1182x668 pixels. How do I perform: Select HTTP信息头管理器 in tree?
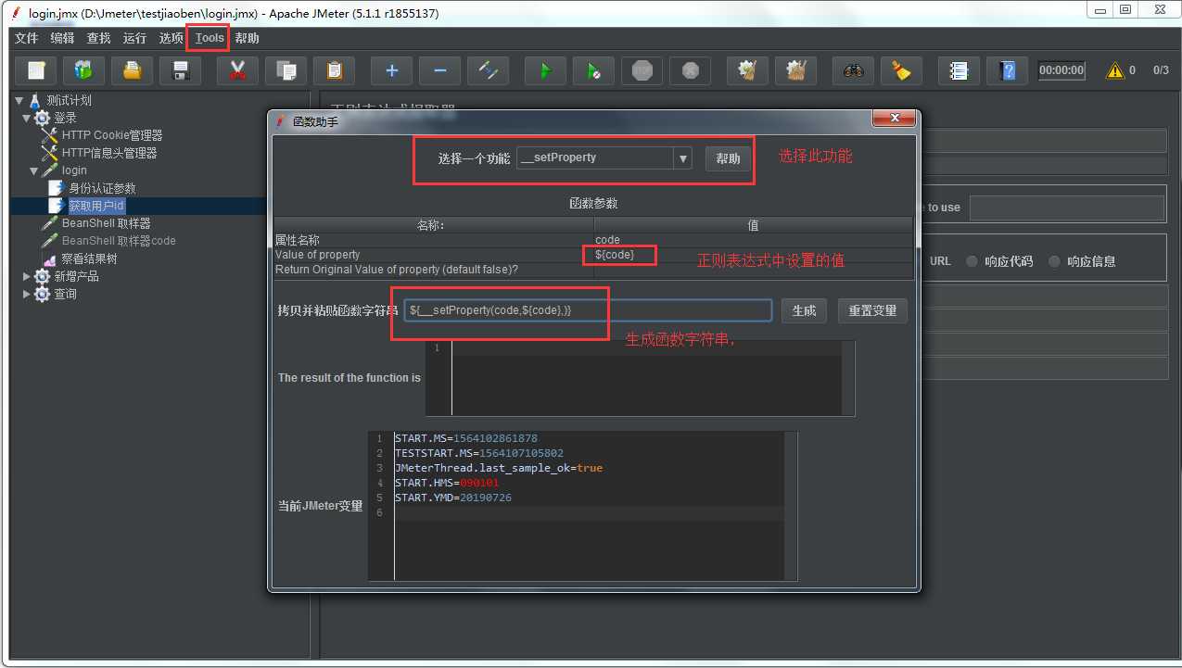pos(109,153)
